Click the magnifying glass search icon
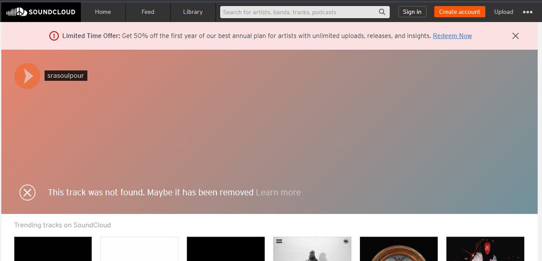542x261 pixels. (382, 12)
